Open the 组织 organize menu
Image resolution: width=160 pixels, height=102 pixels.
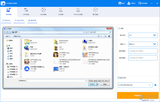pos(8,36)
